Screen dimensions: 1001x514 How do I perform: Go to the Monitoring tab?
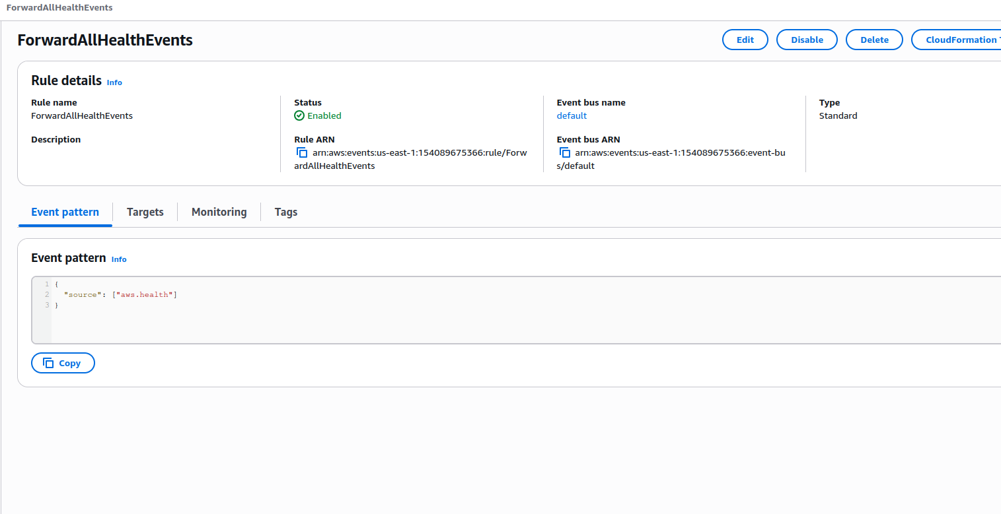tap(219, 212)
